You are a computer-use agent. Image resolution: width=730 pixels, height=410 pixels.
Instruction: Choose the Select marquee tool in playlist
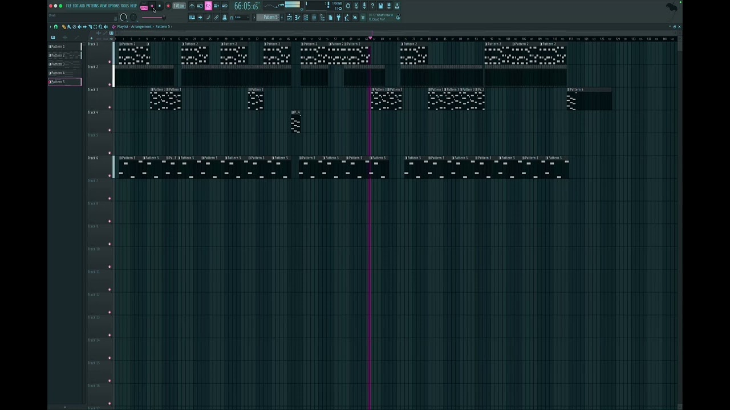95,27
